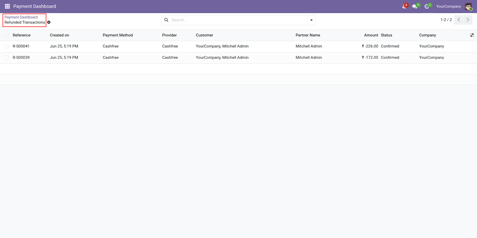477x238 pixels.
Task: Click Payment Dashboard app title
Action: click(x=35, y=6)
